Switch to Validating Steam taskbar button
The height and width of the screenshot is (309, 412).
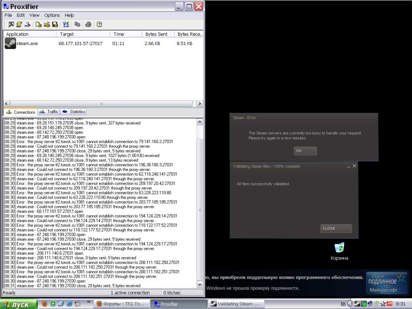(x=236, y=304)
